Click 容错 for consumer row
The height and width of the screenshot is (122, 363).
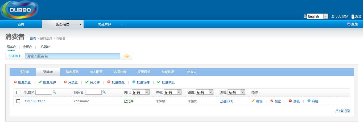point(313,101)
